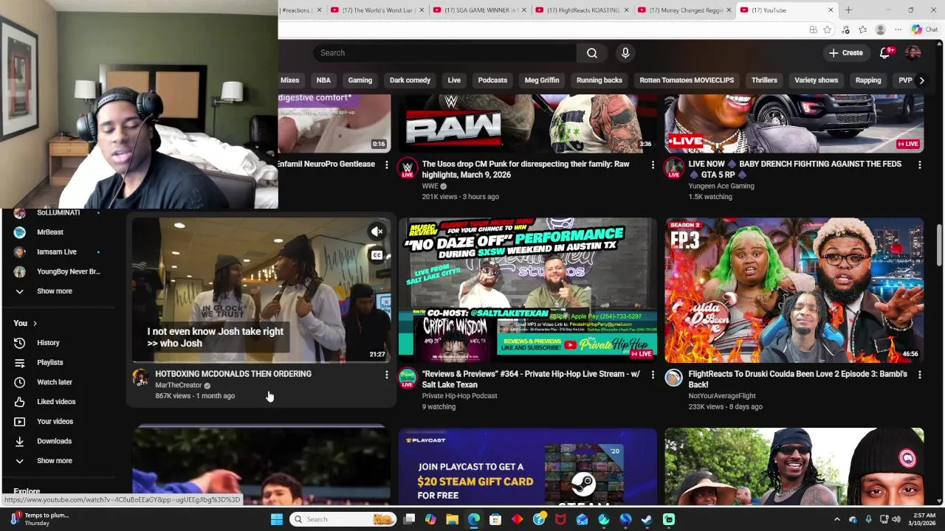
Task: Open the Playcast Steam gift card ad
Action: click(x=528, y=466)
